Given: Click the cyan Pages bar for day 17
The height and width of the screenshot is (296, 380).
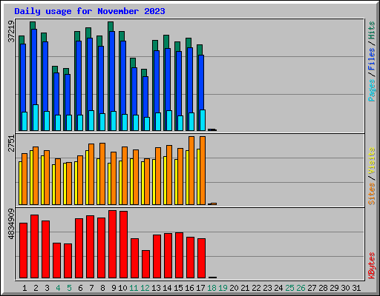Looking at the screenshot, I should pyautogui.click(x=203, y=120).
